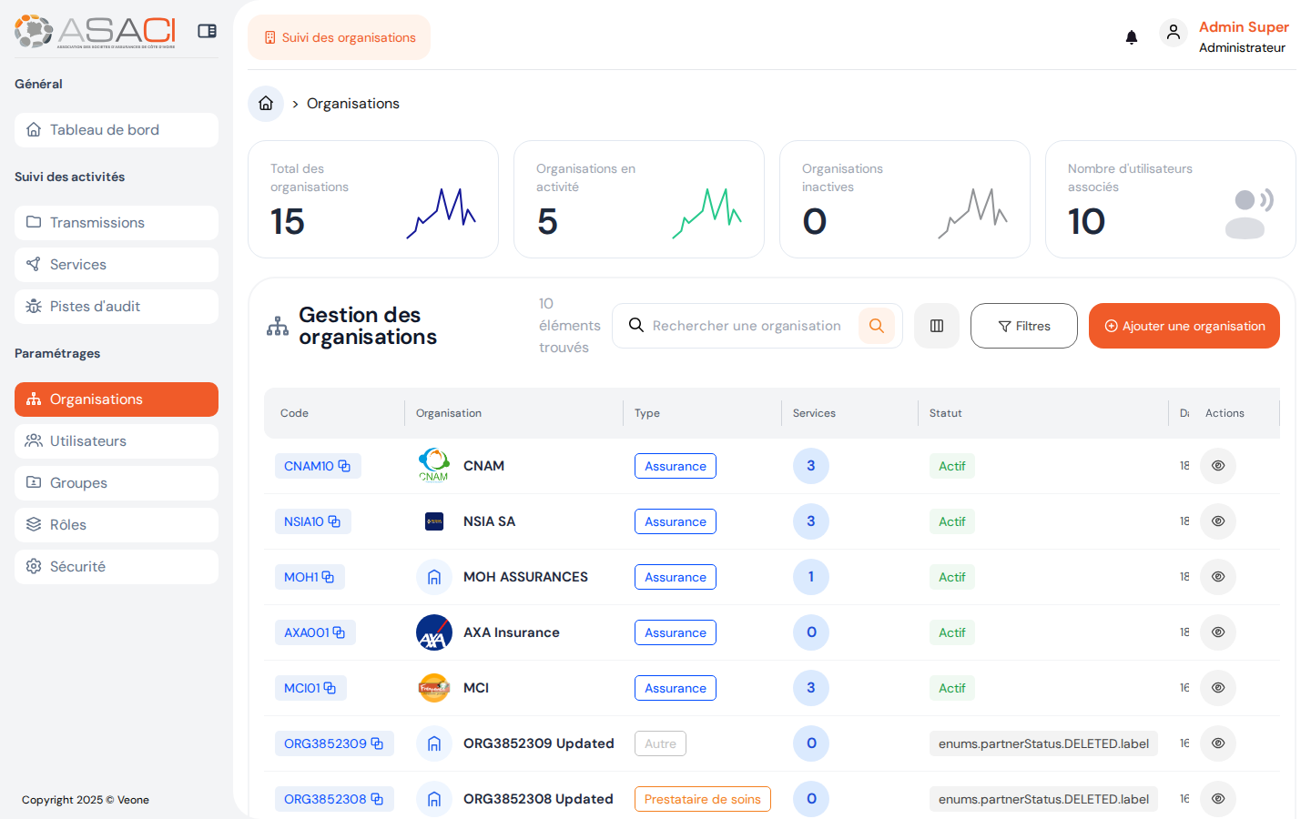Click the notification bell icon
Viewport: 1311px width, 819px height.
[1131, 37]
